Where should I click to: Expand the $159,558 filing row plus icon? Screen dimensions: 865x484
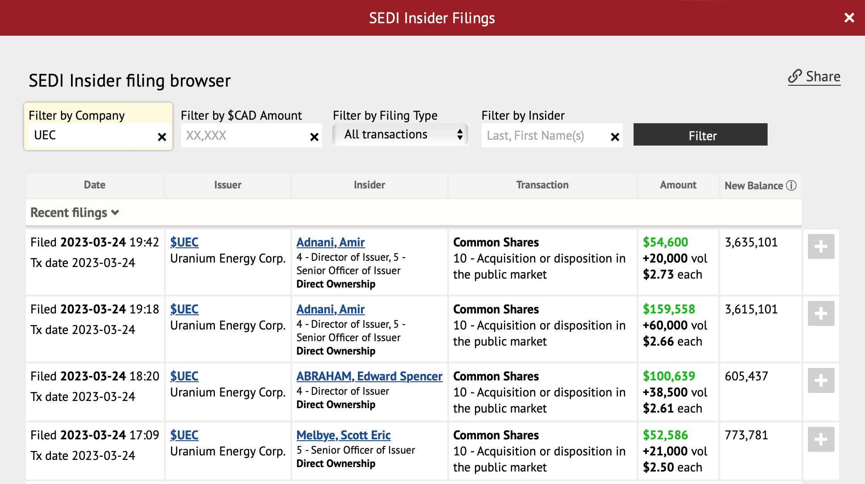coord(821,313)
